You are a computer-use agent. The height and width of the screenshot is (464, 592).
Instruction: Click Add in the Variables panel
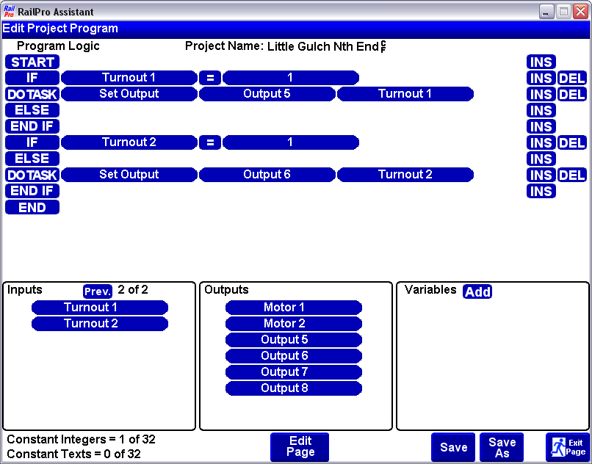point(477,291)
